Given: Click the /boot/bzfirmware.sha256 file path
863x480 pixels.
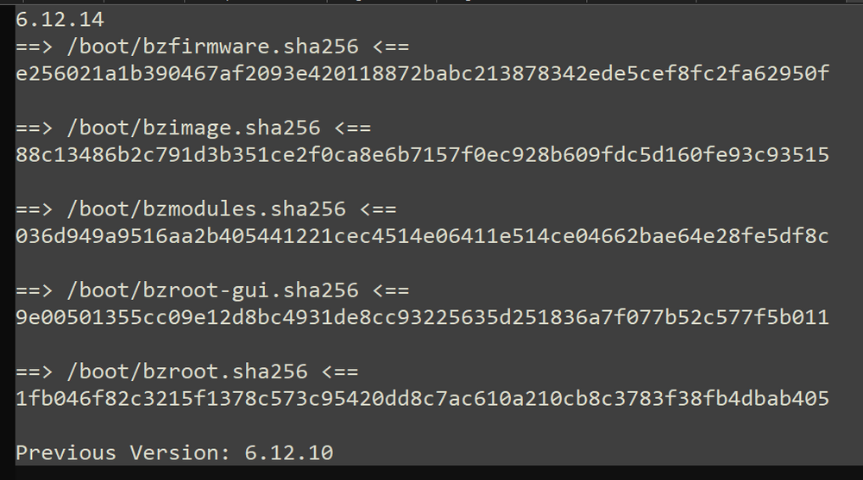Looking at the screenshot, I should (x=212, y=47).
